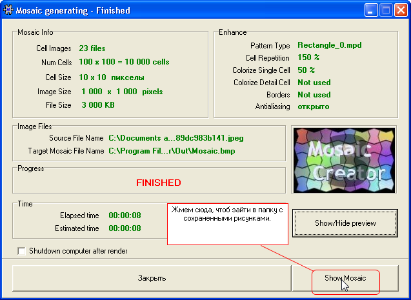
Task: Click the '50 %' Colorize Single Cell value
Action: pyautogui.click(x=306, y=70)
